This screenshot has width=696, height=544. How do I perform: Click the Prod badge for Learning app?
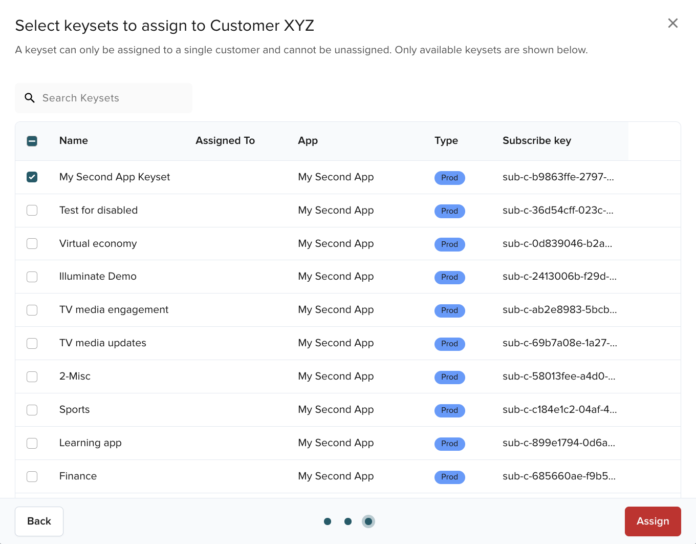(x=449, y=444)
